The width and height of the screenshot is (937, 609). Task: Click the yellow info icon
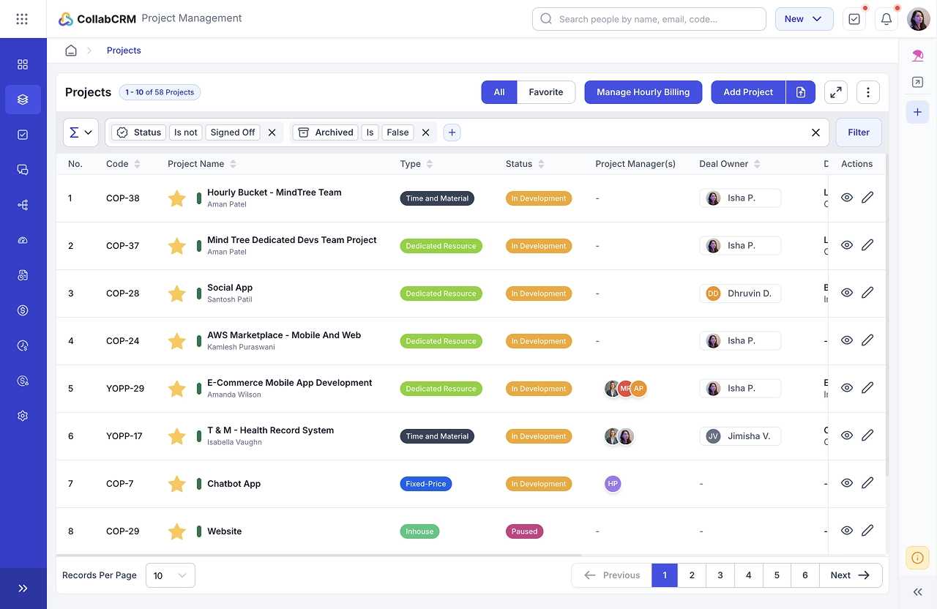[x=917, y=558]
